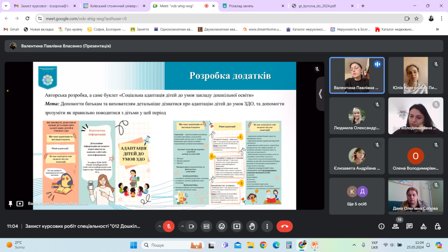Toggle the camera on or off
448x252 pixels.
[191, 226]
